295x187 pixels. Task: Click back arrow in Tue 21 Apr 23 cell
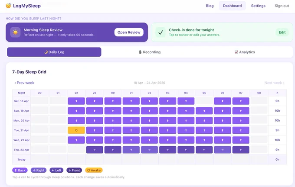point(95,130)
